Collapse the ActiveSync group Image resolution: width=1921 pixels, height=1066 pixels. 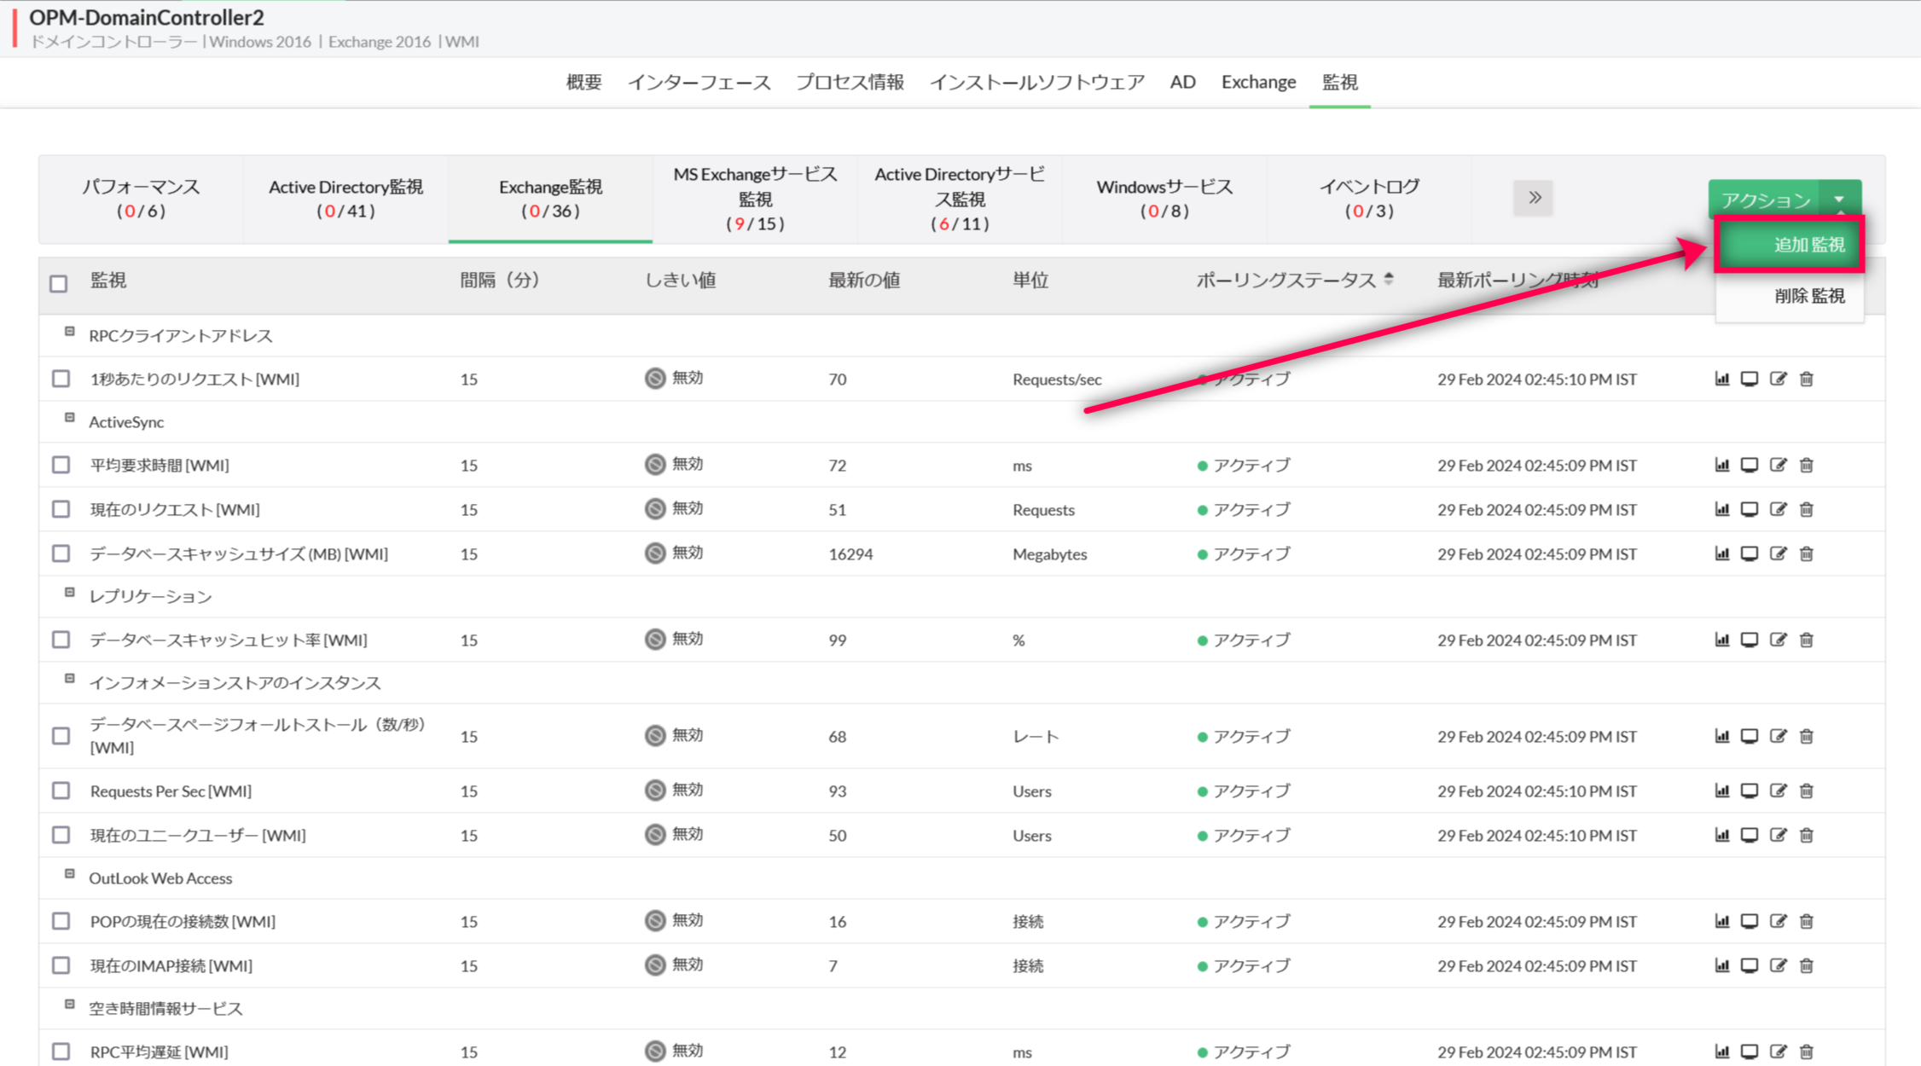(70, 418)
